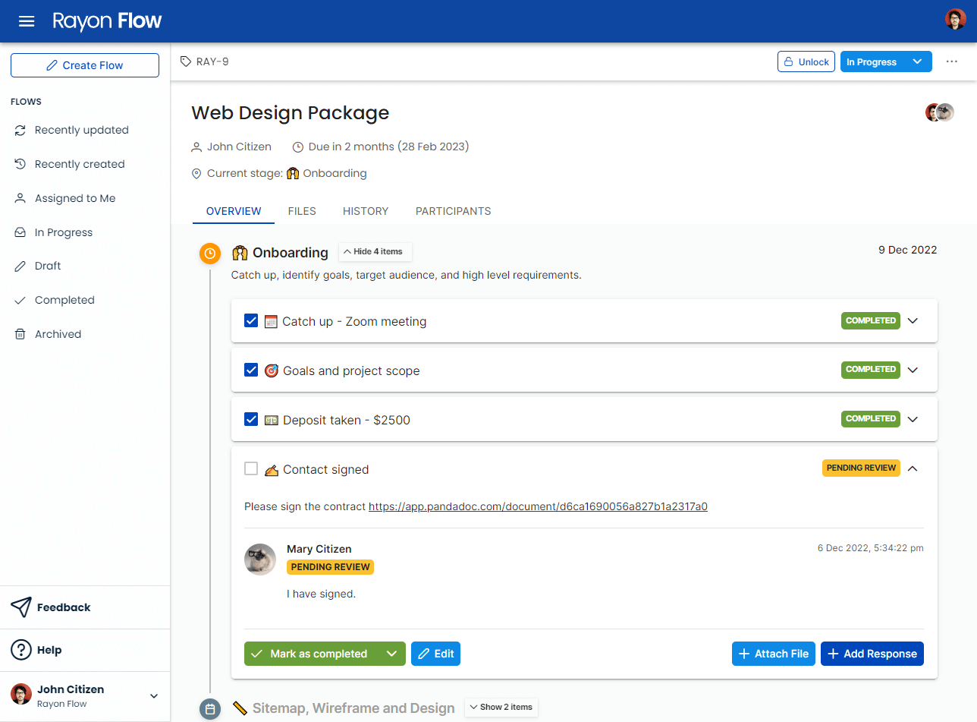Show 2 items in Sitemap, Wireframe and Design
This screenshot has width=977, height=722.
pos(501,707)
